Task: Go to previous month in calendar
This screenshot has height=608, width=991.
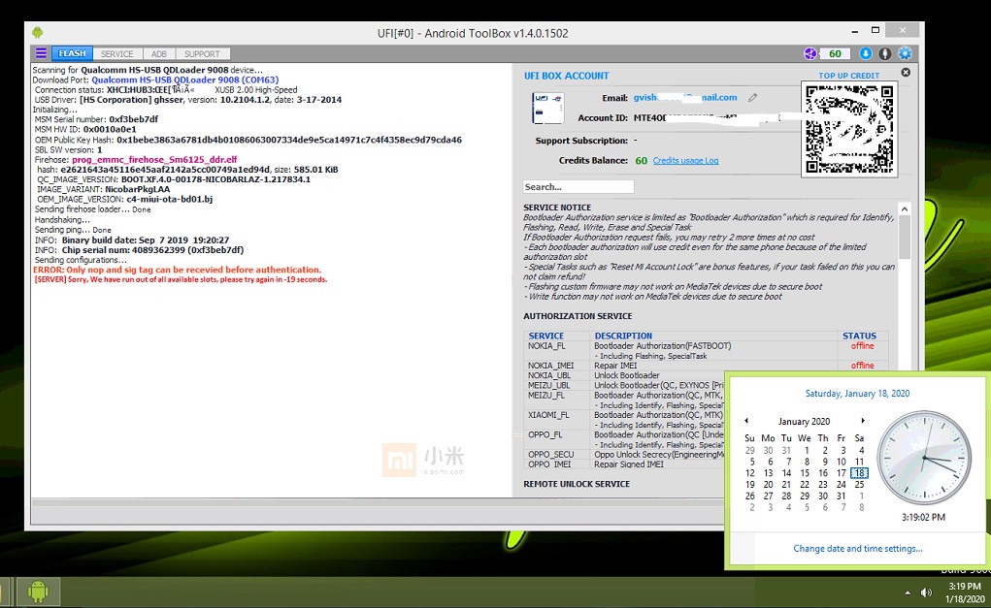Action: click(x=746, y=421)
